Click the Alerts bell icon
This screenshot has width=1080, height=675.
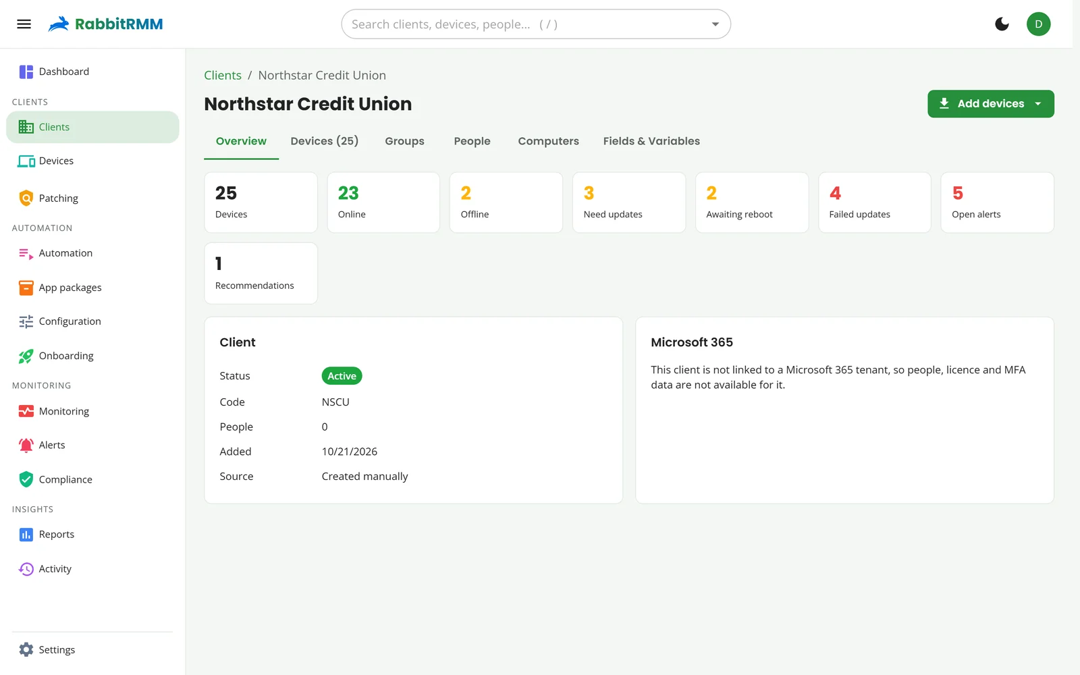26,445
